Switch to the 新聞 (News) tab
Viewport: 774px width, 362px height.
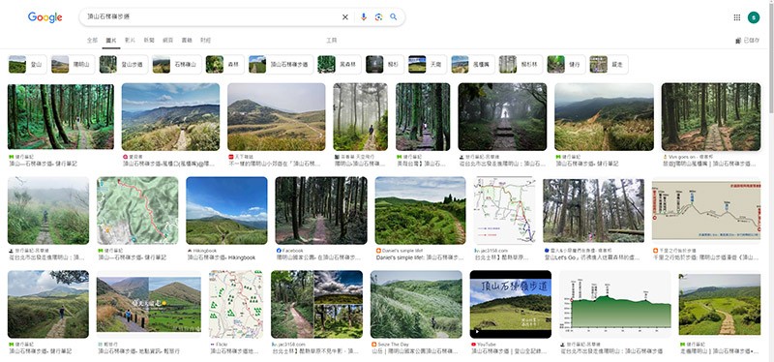coord(149,40)
